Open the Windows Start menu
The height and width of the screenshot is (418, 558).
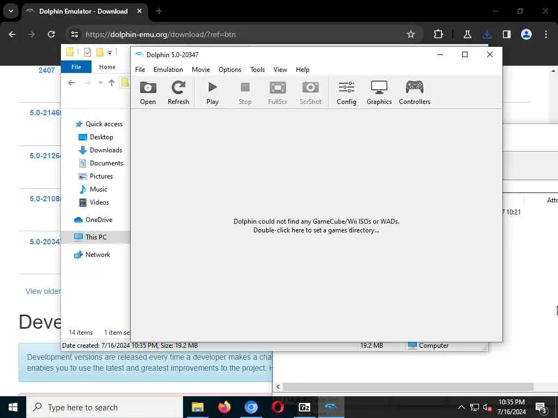[13, 407]
